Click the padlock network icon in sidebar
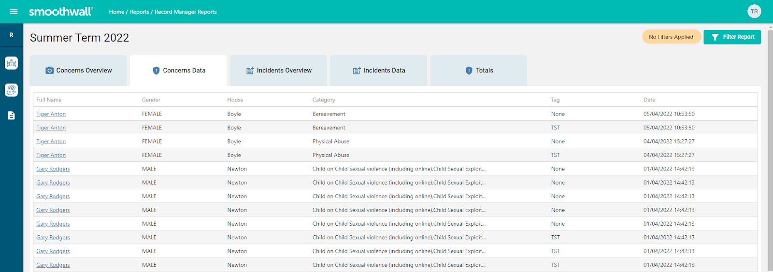 click(x=11, y=63)
